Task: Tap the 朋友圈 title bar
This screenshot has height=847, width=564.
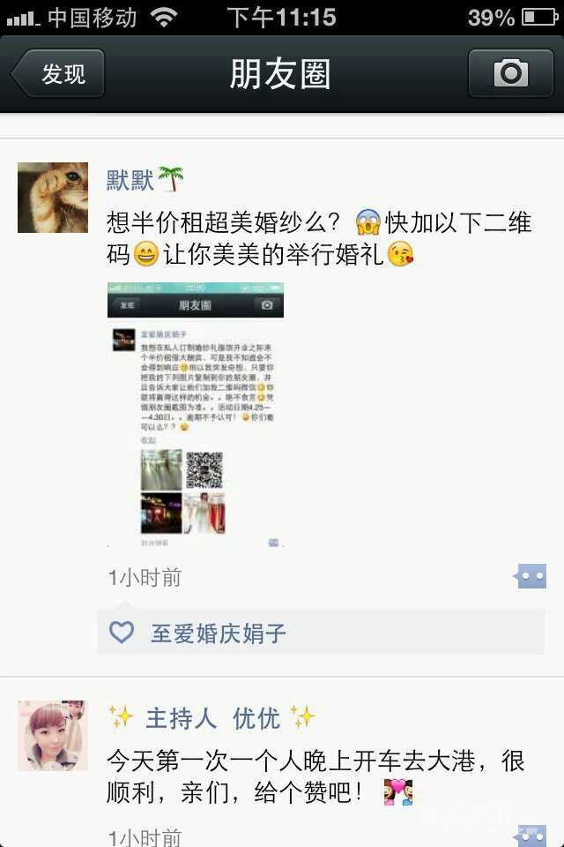Action: click(x=280, y=73)
